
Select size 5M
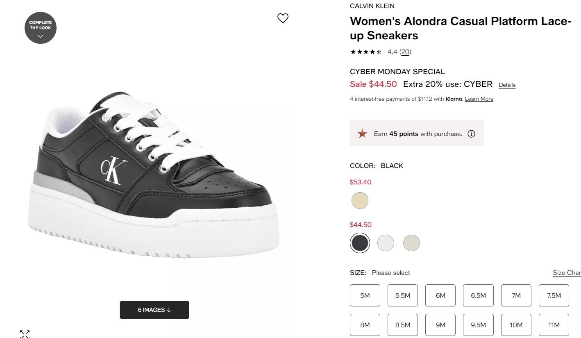365,295
